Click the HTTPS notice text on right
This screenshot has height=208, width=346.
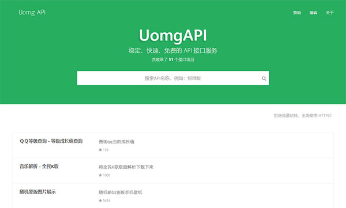[303, 115]
